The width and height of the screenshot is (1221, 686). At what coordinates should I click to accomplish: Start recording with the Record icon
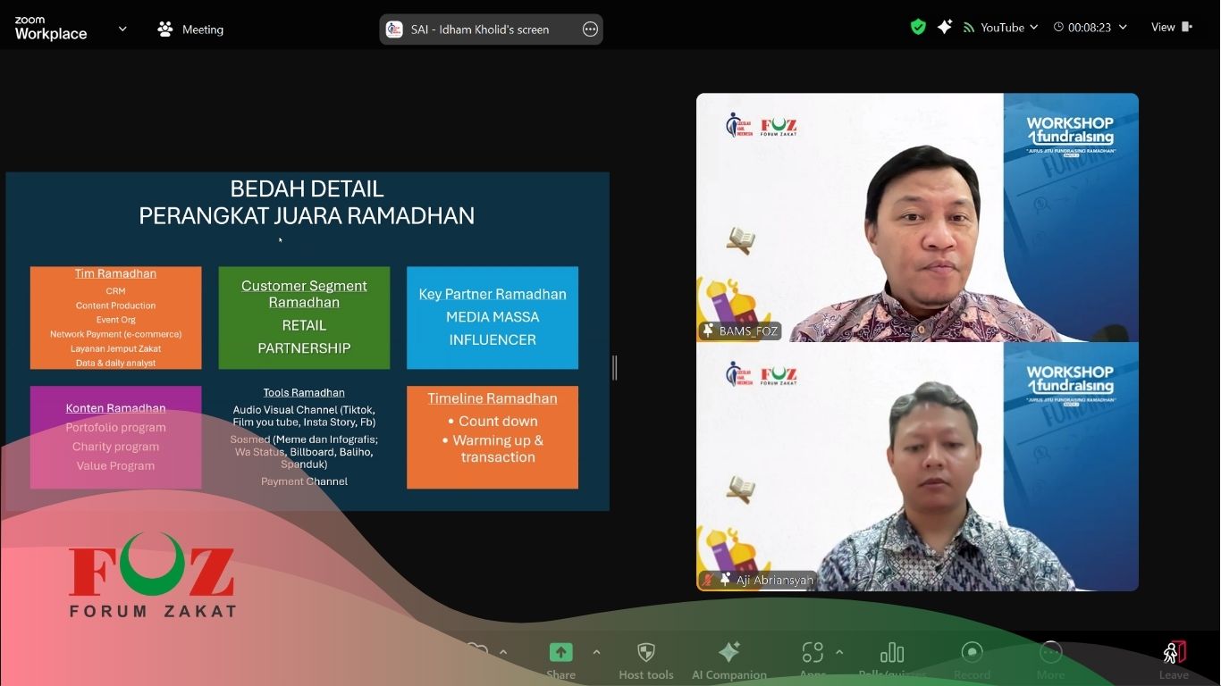click(x=972, y=652)
